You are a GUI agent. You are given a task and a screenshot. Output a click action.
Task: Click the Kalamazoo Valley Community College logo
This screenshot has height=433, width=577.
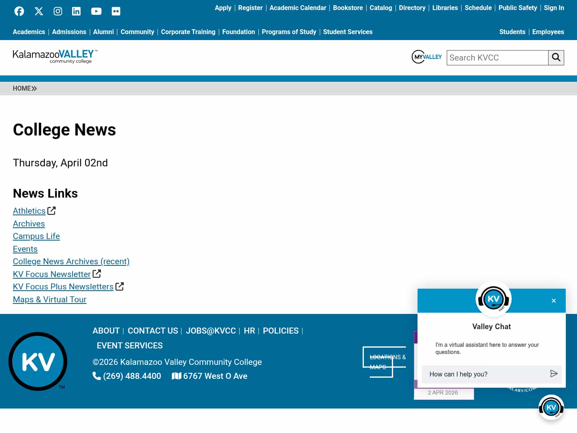[54, 56]
